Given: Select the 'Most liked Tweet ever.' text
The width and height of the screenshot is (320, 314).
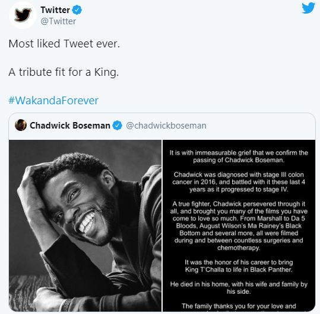Looking at the screenshot, I should coord(64,44).
